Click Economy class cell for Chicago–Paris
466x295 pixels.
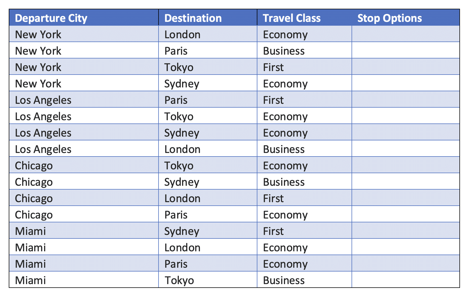(285, 215)
